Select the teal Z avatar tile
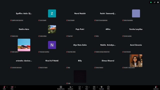Viewport: 160px width, 90px height. pyautogui.click(x=52, y=13)
